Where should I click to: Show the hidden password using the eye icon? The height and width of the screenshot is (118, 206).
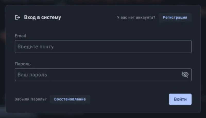[x=185, y=75]
